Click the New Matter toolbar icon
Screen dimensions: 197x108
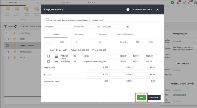click(x=8, y=9)
